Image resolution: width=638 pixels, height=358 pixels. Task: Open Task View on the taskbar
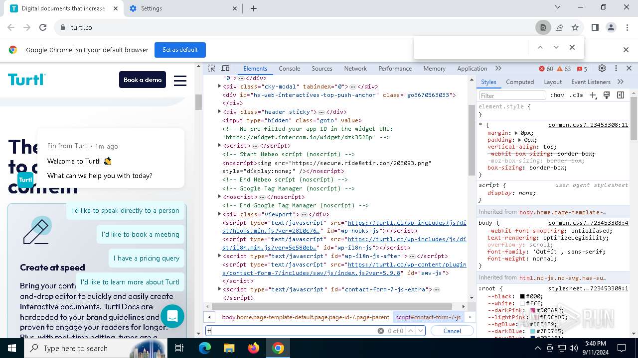(x=179, y=348)
